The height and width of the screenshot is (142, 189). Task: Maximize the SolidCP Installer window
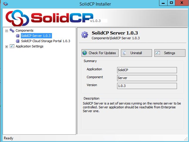tap(171, 3)
